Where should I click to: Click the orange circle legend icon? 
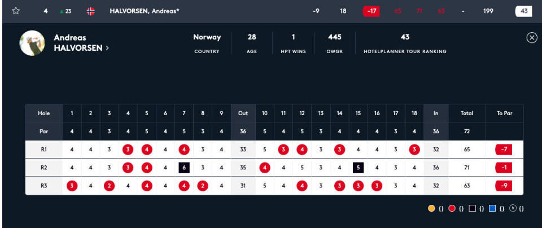[431, 209]
